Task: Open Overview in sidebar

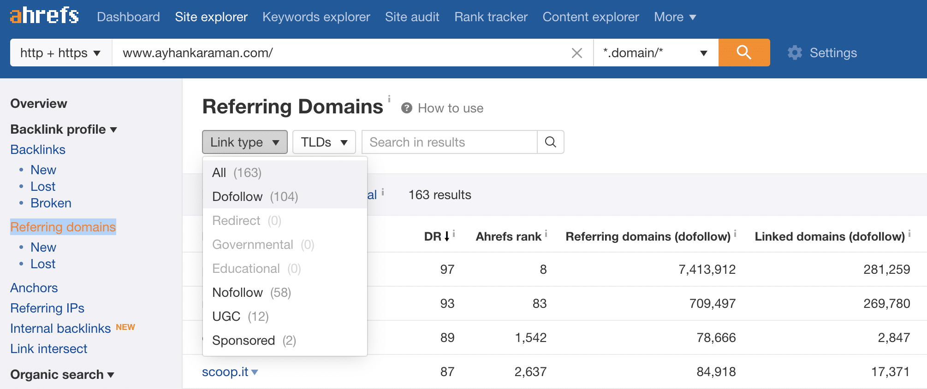Action: 39,104
